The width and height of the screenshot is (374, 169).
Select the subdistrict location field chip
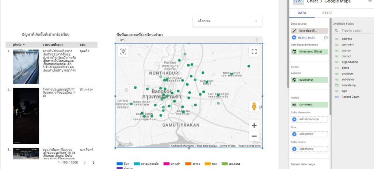pyautogui.click(x=309, y=80)
